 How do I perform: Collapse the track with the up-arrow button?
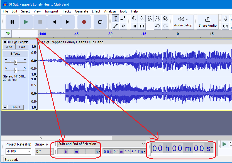click(x=5, y=107)
